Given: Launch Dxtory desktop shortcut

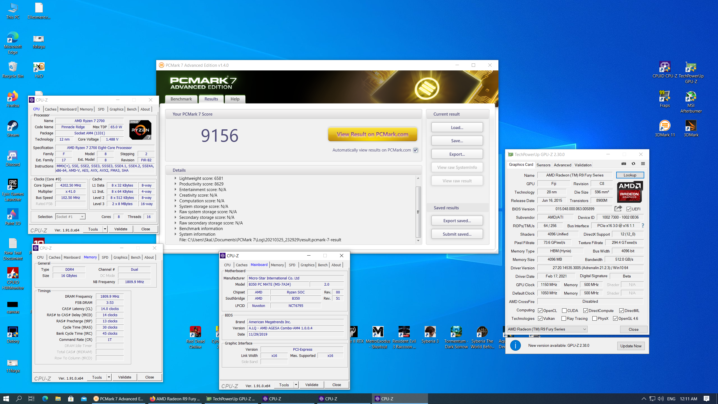Looking at the screenshot, I should coord(13,335).
